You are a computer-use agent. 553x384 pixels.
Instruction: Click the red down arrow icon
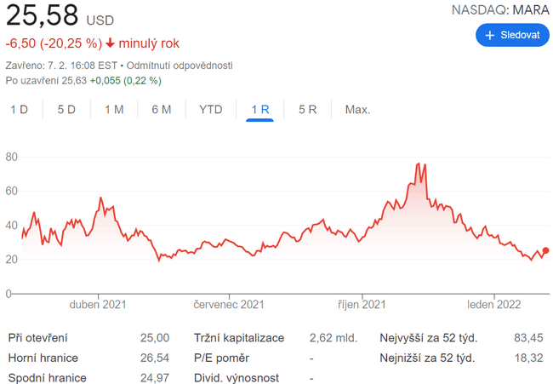[x=111, y=43]
